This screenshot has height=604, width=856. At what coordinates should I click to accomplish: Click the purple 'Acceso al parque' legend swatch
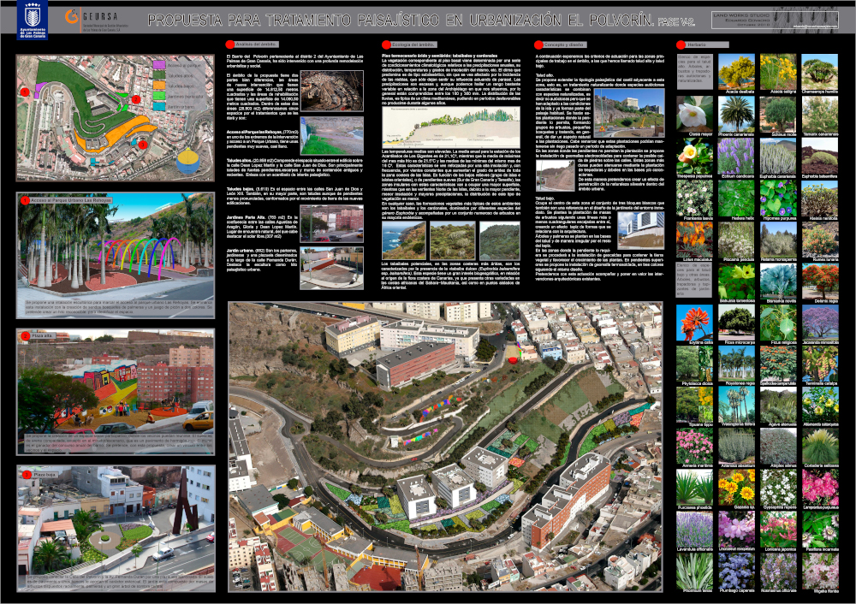(x=159, y=64)
